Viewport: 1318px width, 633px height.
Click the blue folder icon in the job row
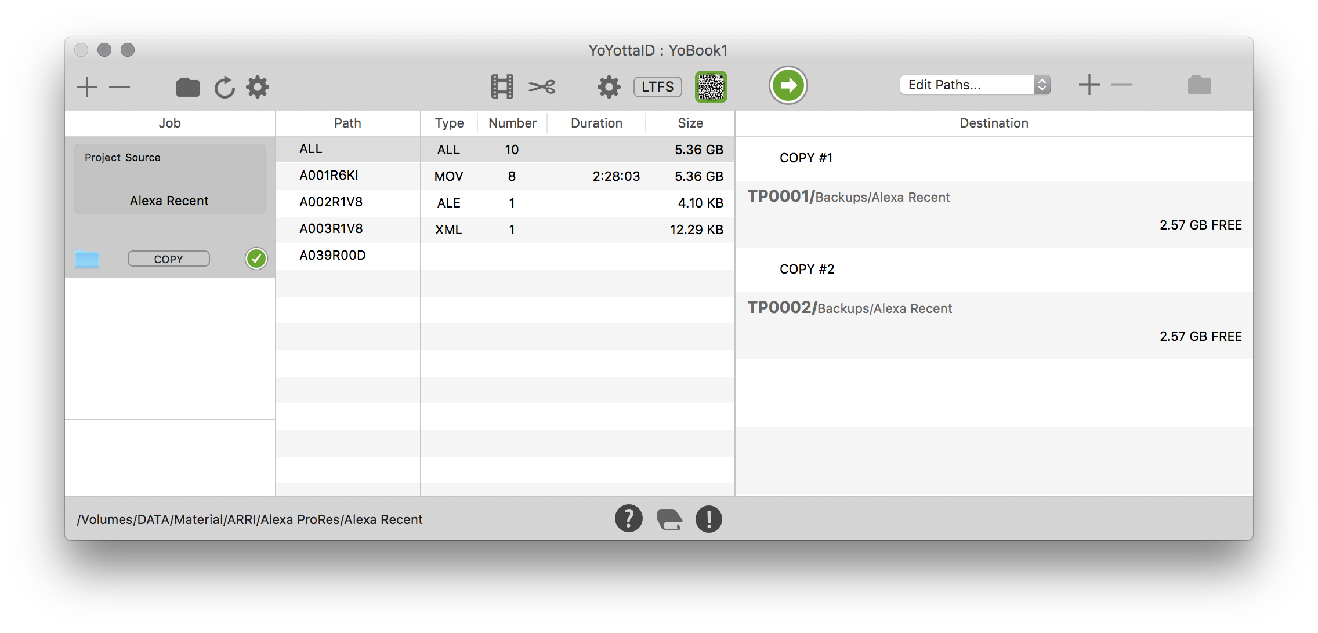pyautogui.click(x=87, y=259)
